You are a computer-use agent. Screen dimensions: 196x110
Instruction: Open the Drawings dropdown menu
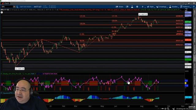161,7
